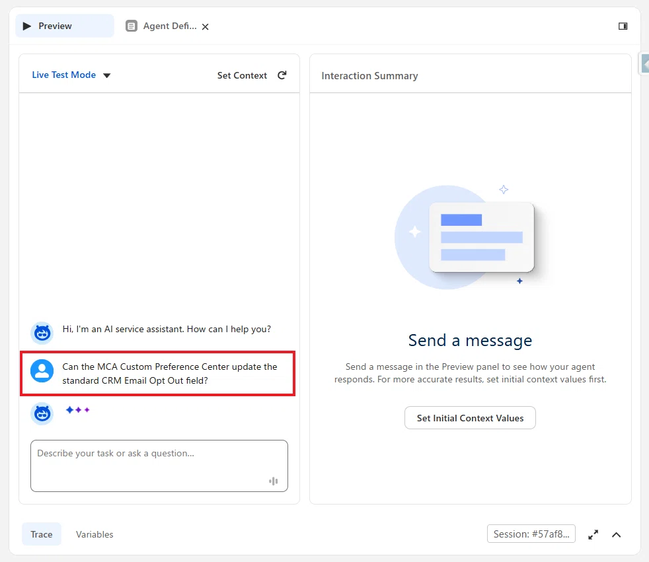The width and height of the screenshot is (649, 562).
Task: Toggle the side panel layout icon
Action: click(623, 26)
